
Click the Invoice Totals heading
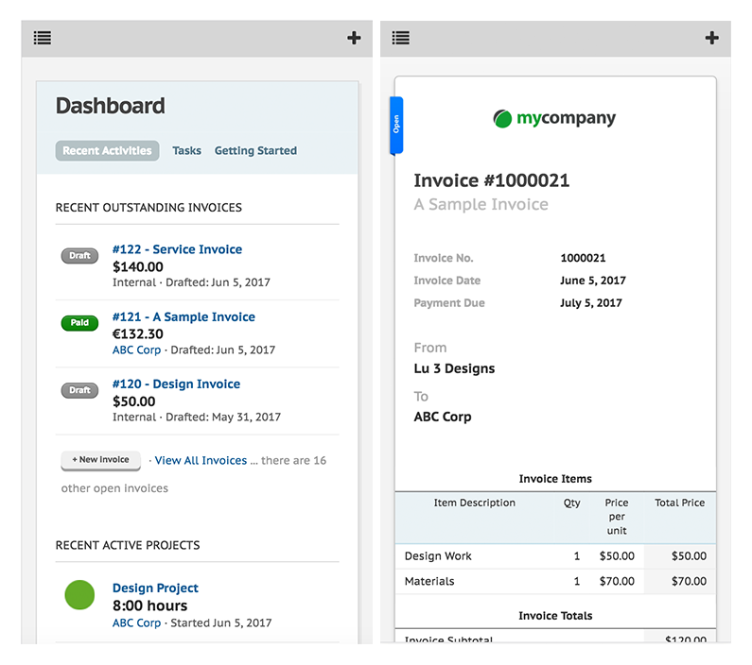[x=555, y=616]
